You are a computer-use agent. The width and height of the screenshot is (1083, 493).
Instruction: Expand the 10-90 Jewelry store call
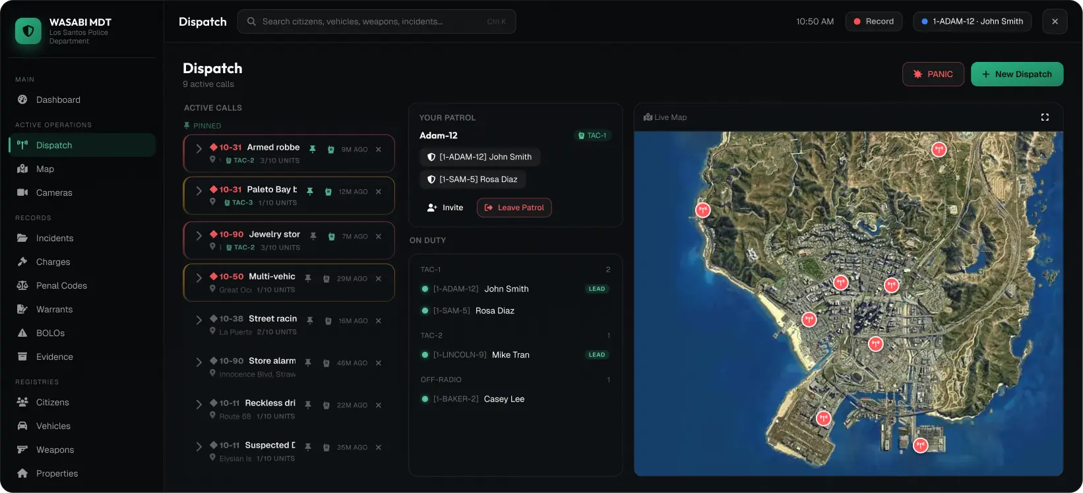click(x=199, y=235)
